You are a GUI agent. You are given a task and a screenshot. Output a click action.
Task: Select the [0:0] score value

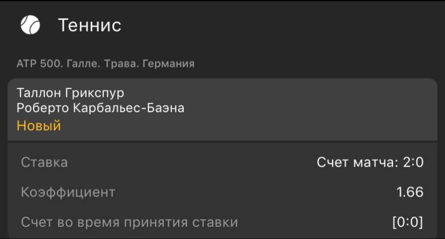407,223
